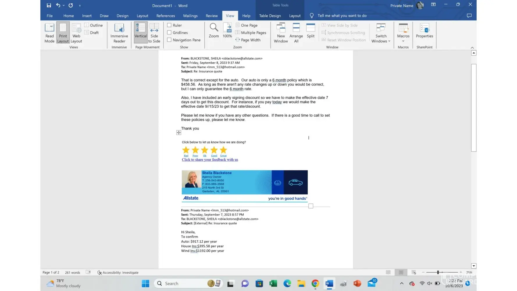
Task: Open a New Window of document
Action: point(281,33)
